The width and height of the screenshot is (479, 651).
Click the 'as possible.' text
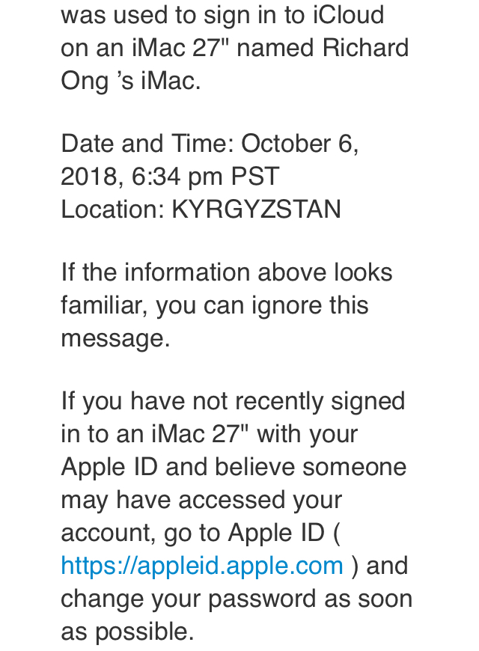127,632
